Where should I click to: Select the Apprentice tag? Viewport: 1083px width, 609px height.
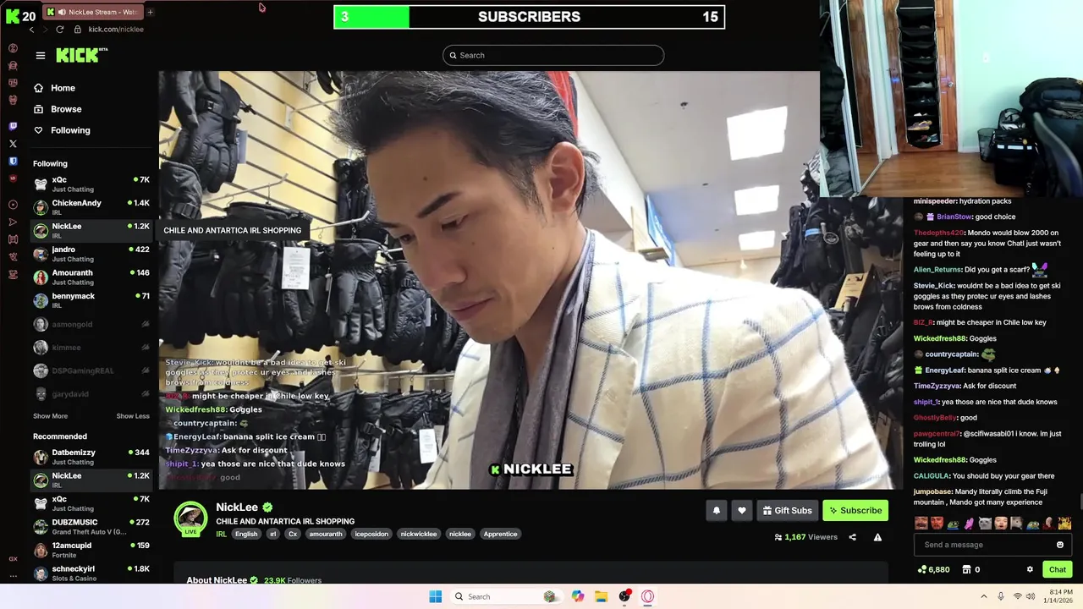500,534
